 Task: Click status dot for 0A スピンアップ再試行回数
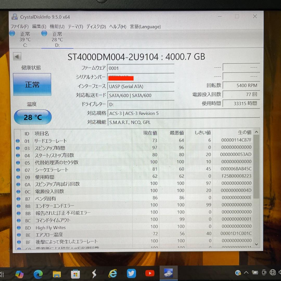point(18,184)
